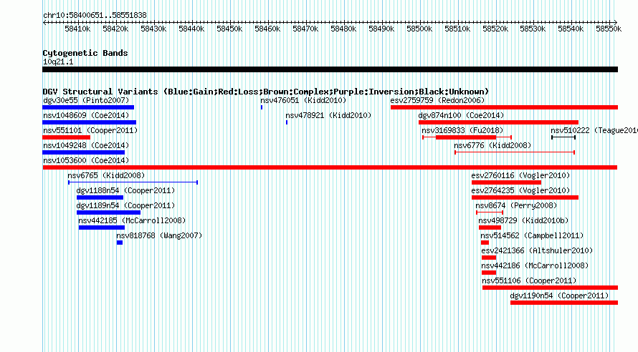The image size is (638, 352).
Task: Click nsv442186 (McCarroll2008) label
Action: [535, 265]
